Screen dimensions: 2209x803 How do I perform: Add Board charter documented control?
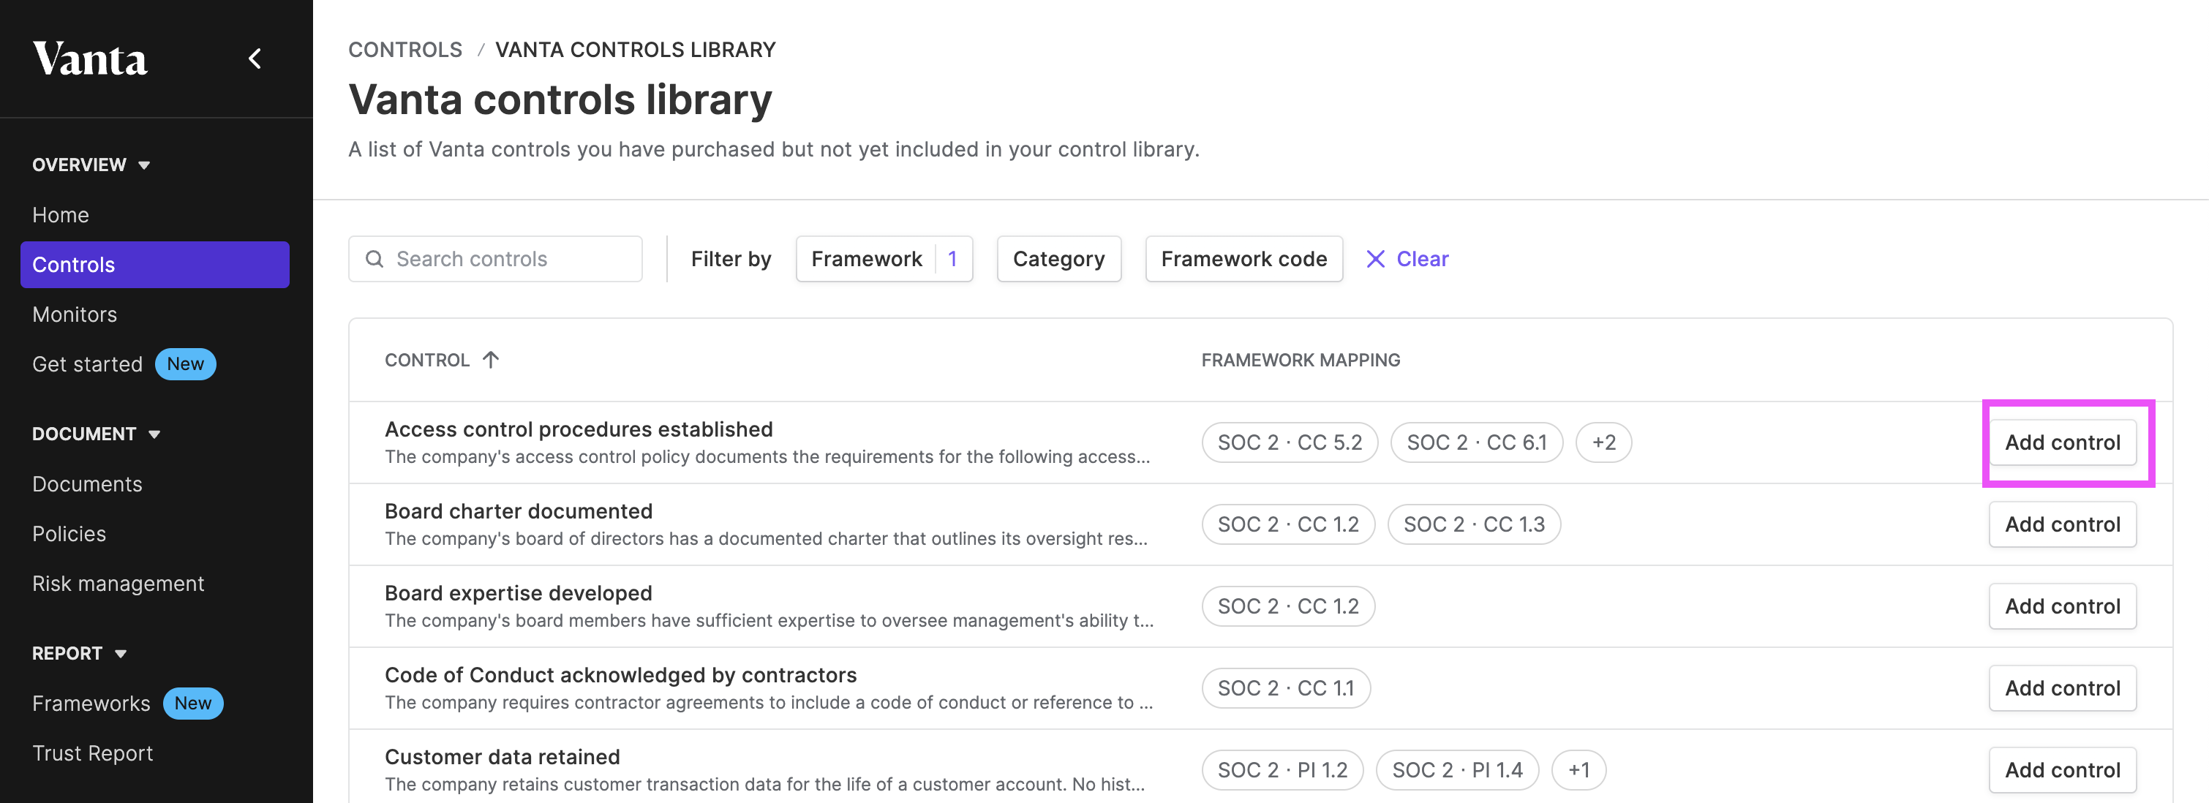[x=2061, y=524]
